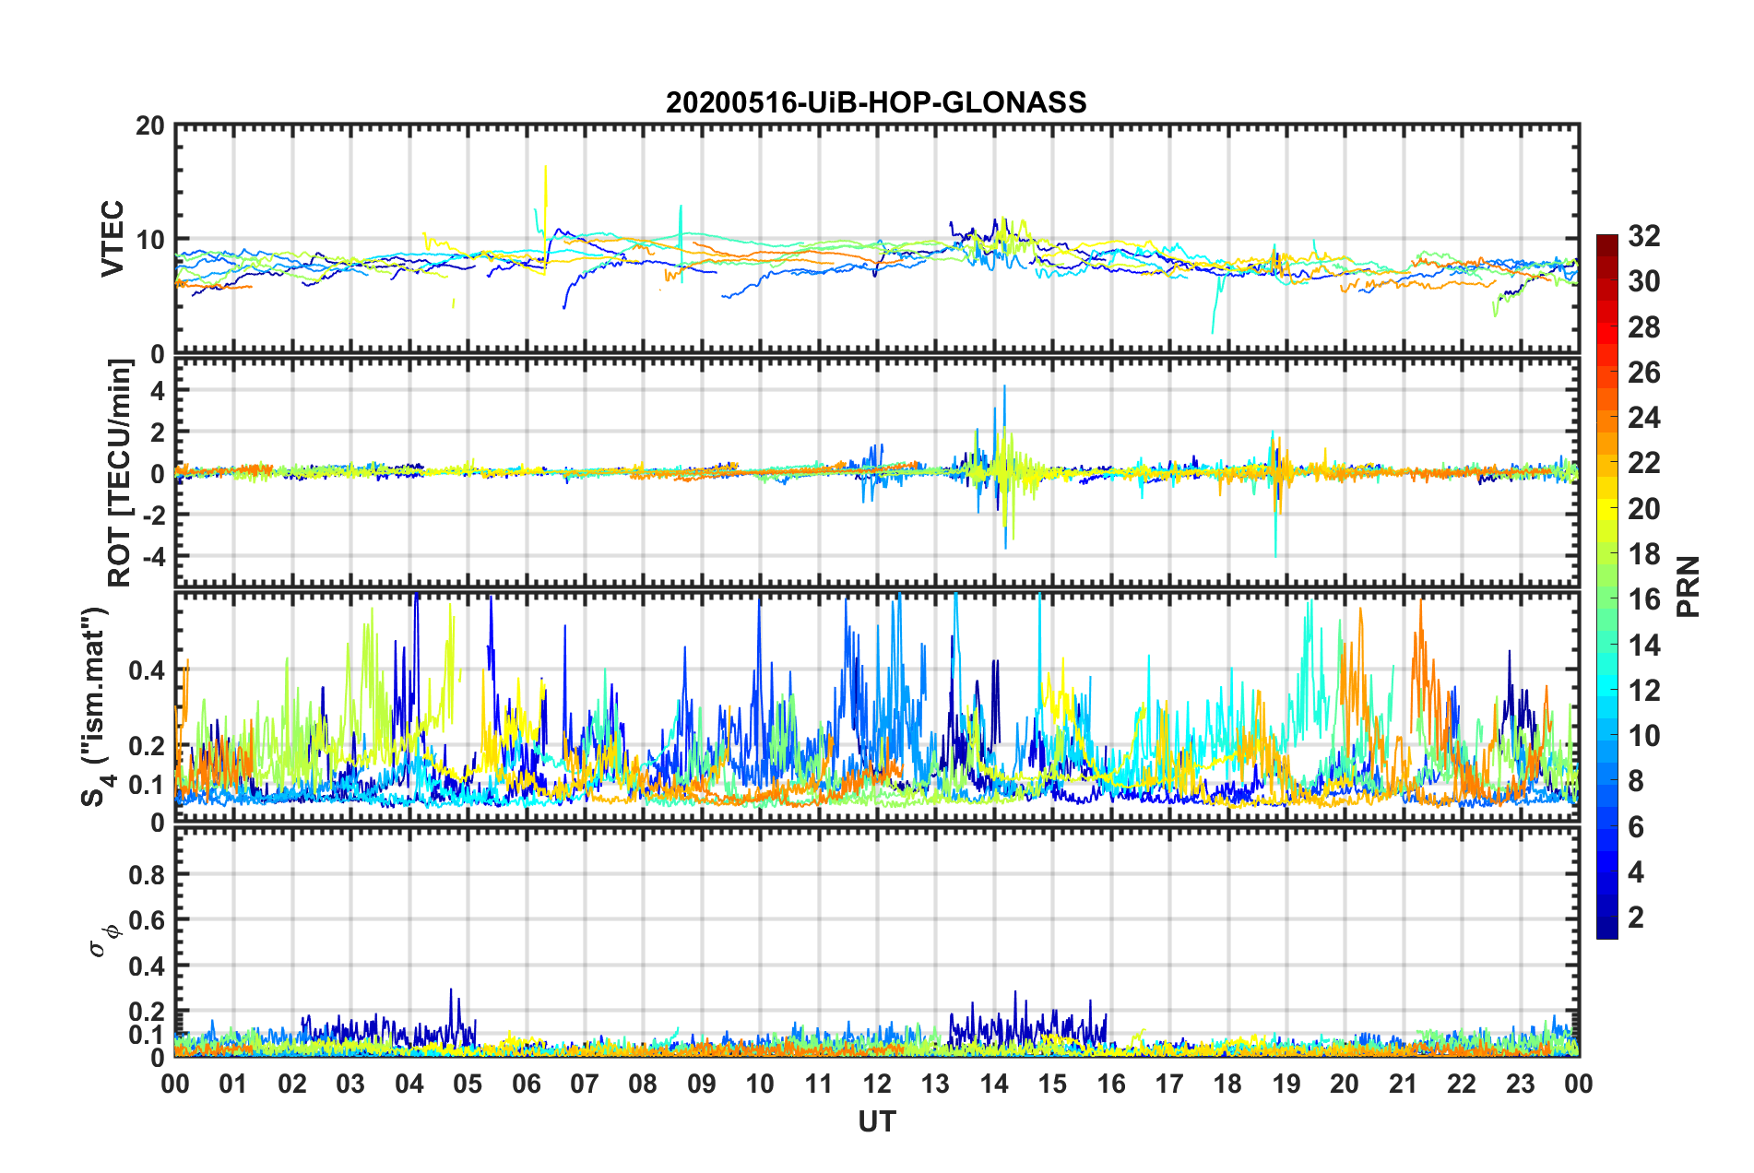
Task: Click the plot title 20200516-UiB-HOP-GLONASS
Action: coord(876,101)
